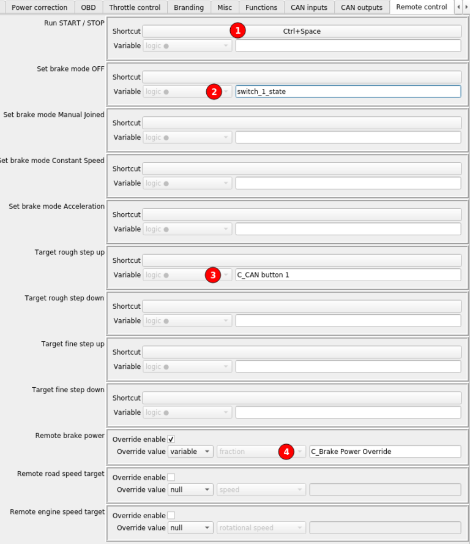Click the right tab scroll arrow
Image resolution: width=470 pixels, height=544 pixels.
coord(468,7)
